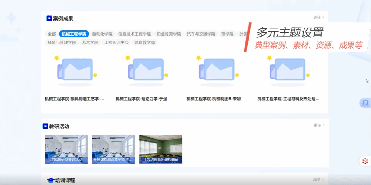The width and height of the screenshot is (371, 185).
Task: Select the 艺术学院 filter tab
Action: [90, 42]
